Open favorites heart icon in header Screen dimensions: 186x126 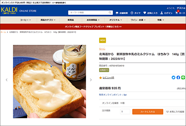(x=145, y=13)
